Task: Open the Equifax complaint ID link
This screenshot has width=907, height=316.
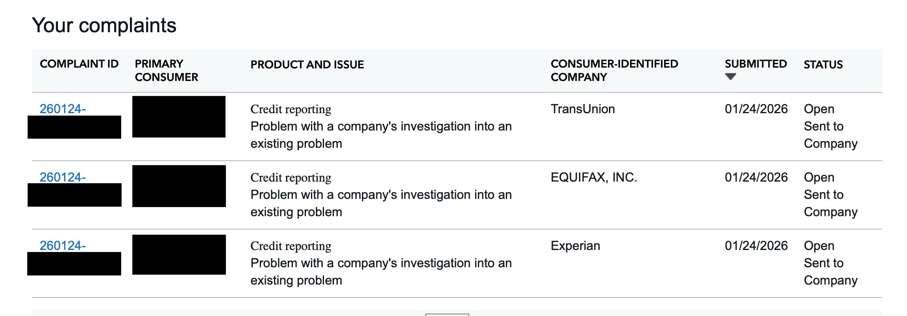Action: click(63, 177)
